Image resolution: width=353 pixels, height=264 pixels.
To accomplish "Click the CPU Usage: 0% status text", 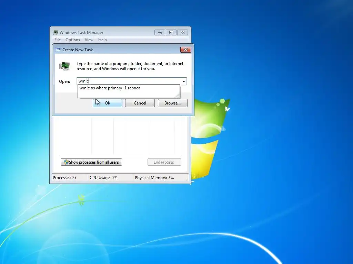I will click(x=103, y=178).
